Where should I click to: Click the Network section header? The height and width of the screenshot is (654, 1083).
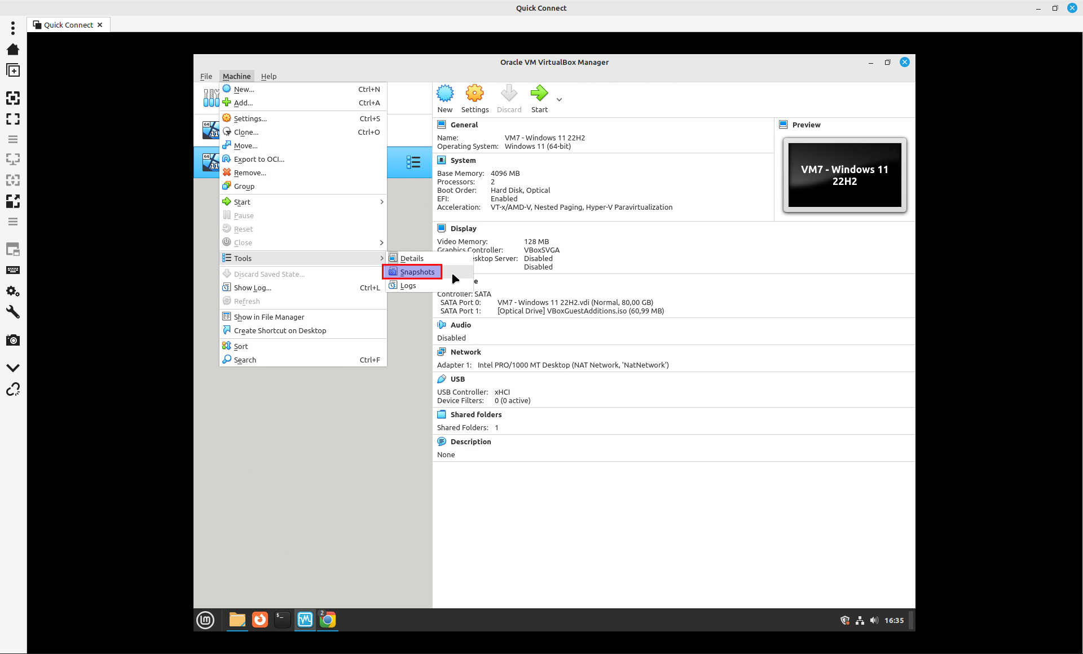tap(465, 352)
